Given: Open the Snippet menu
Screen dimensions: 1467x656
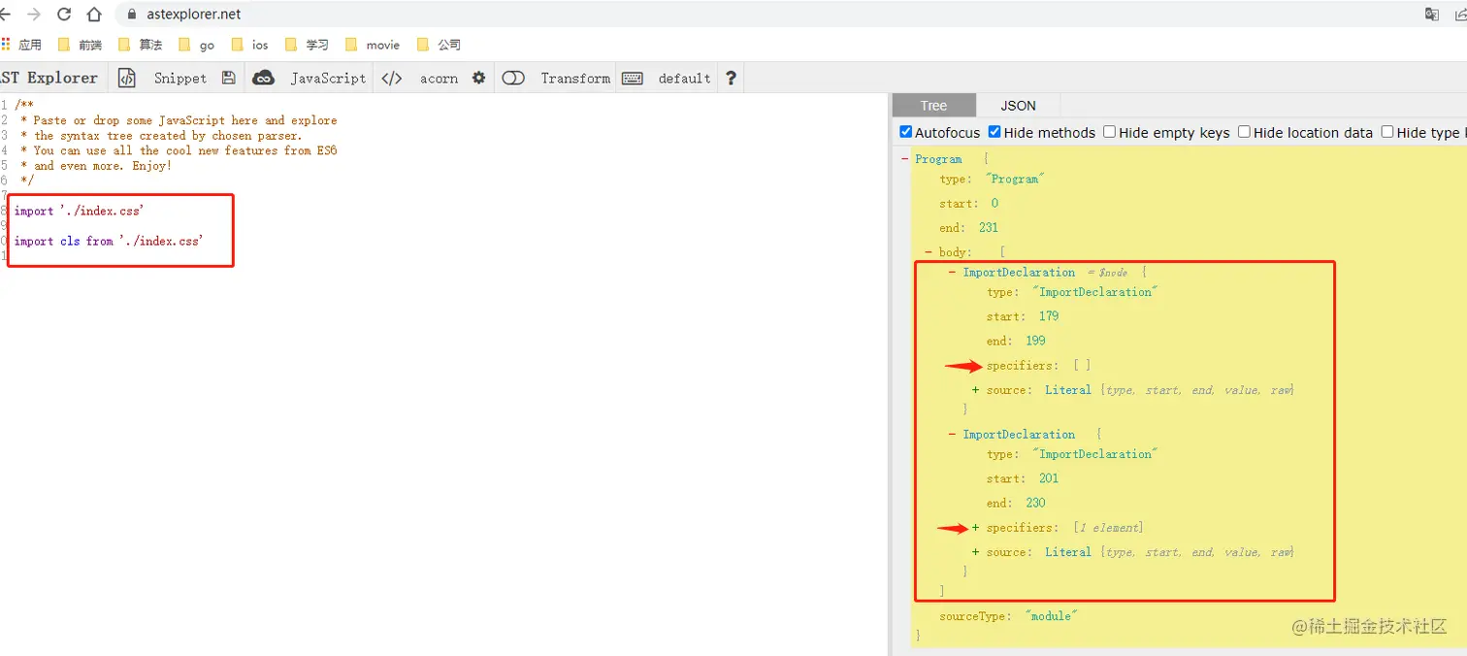Looking at the screenshot, I should 180,78.
